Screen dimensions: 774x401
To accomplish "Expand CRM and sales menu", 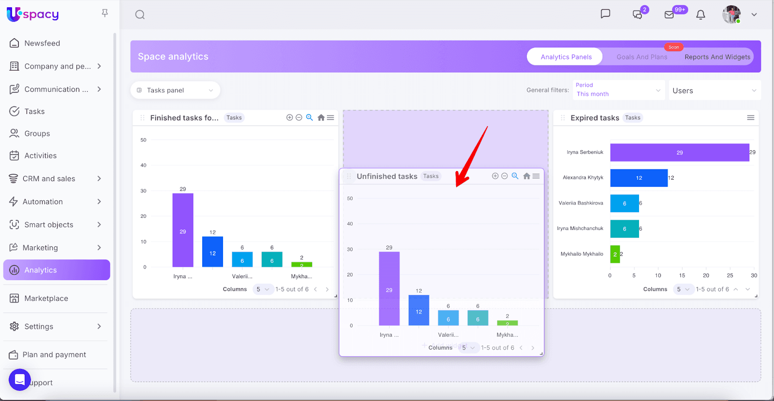I will click(x=57, y=179).
